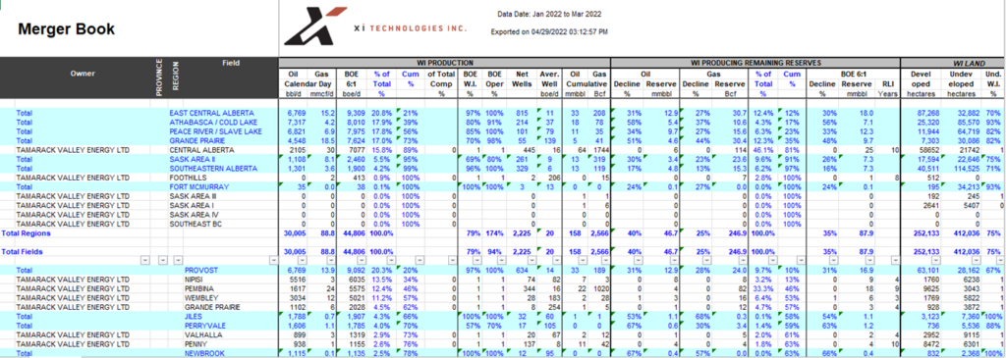This screenshot has height=358, width=1006.
Task: Open the of Total Comp filter dropdown
Action: click(452, 260)
